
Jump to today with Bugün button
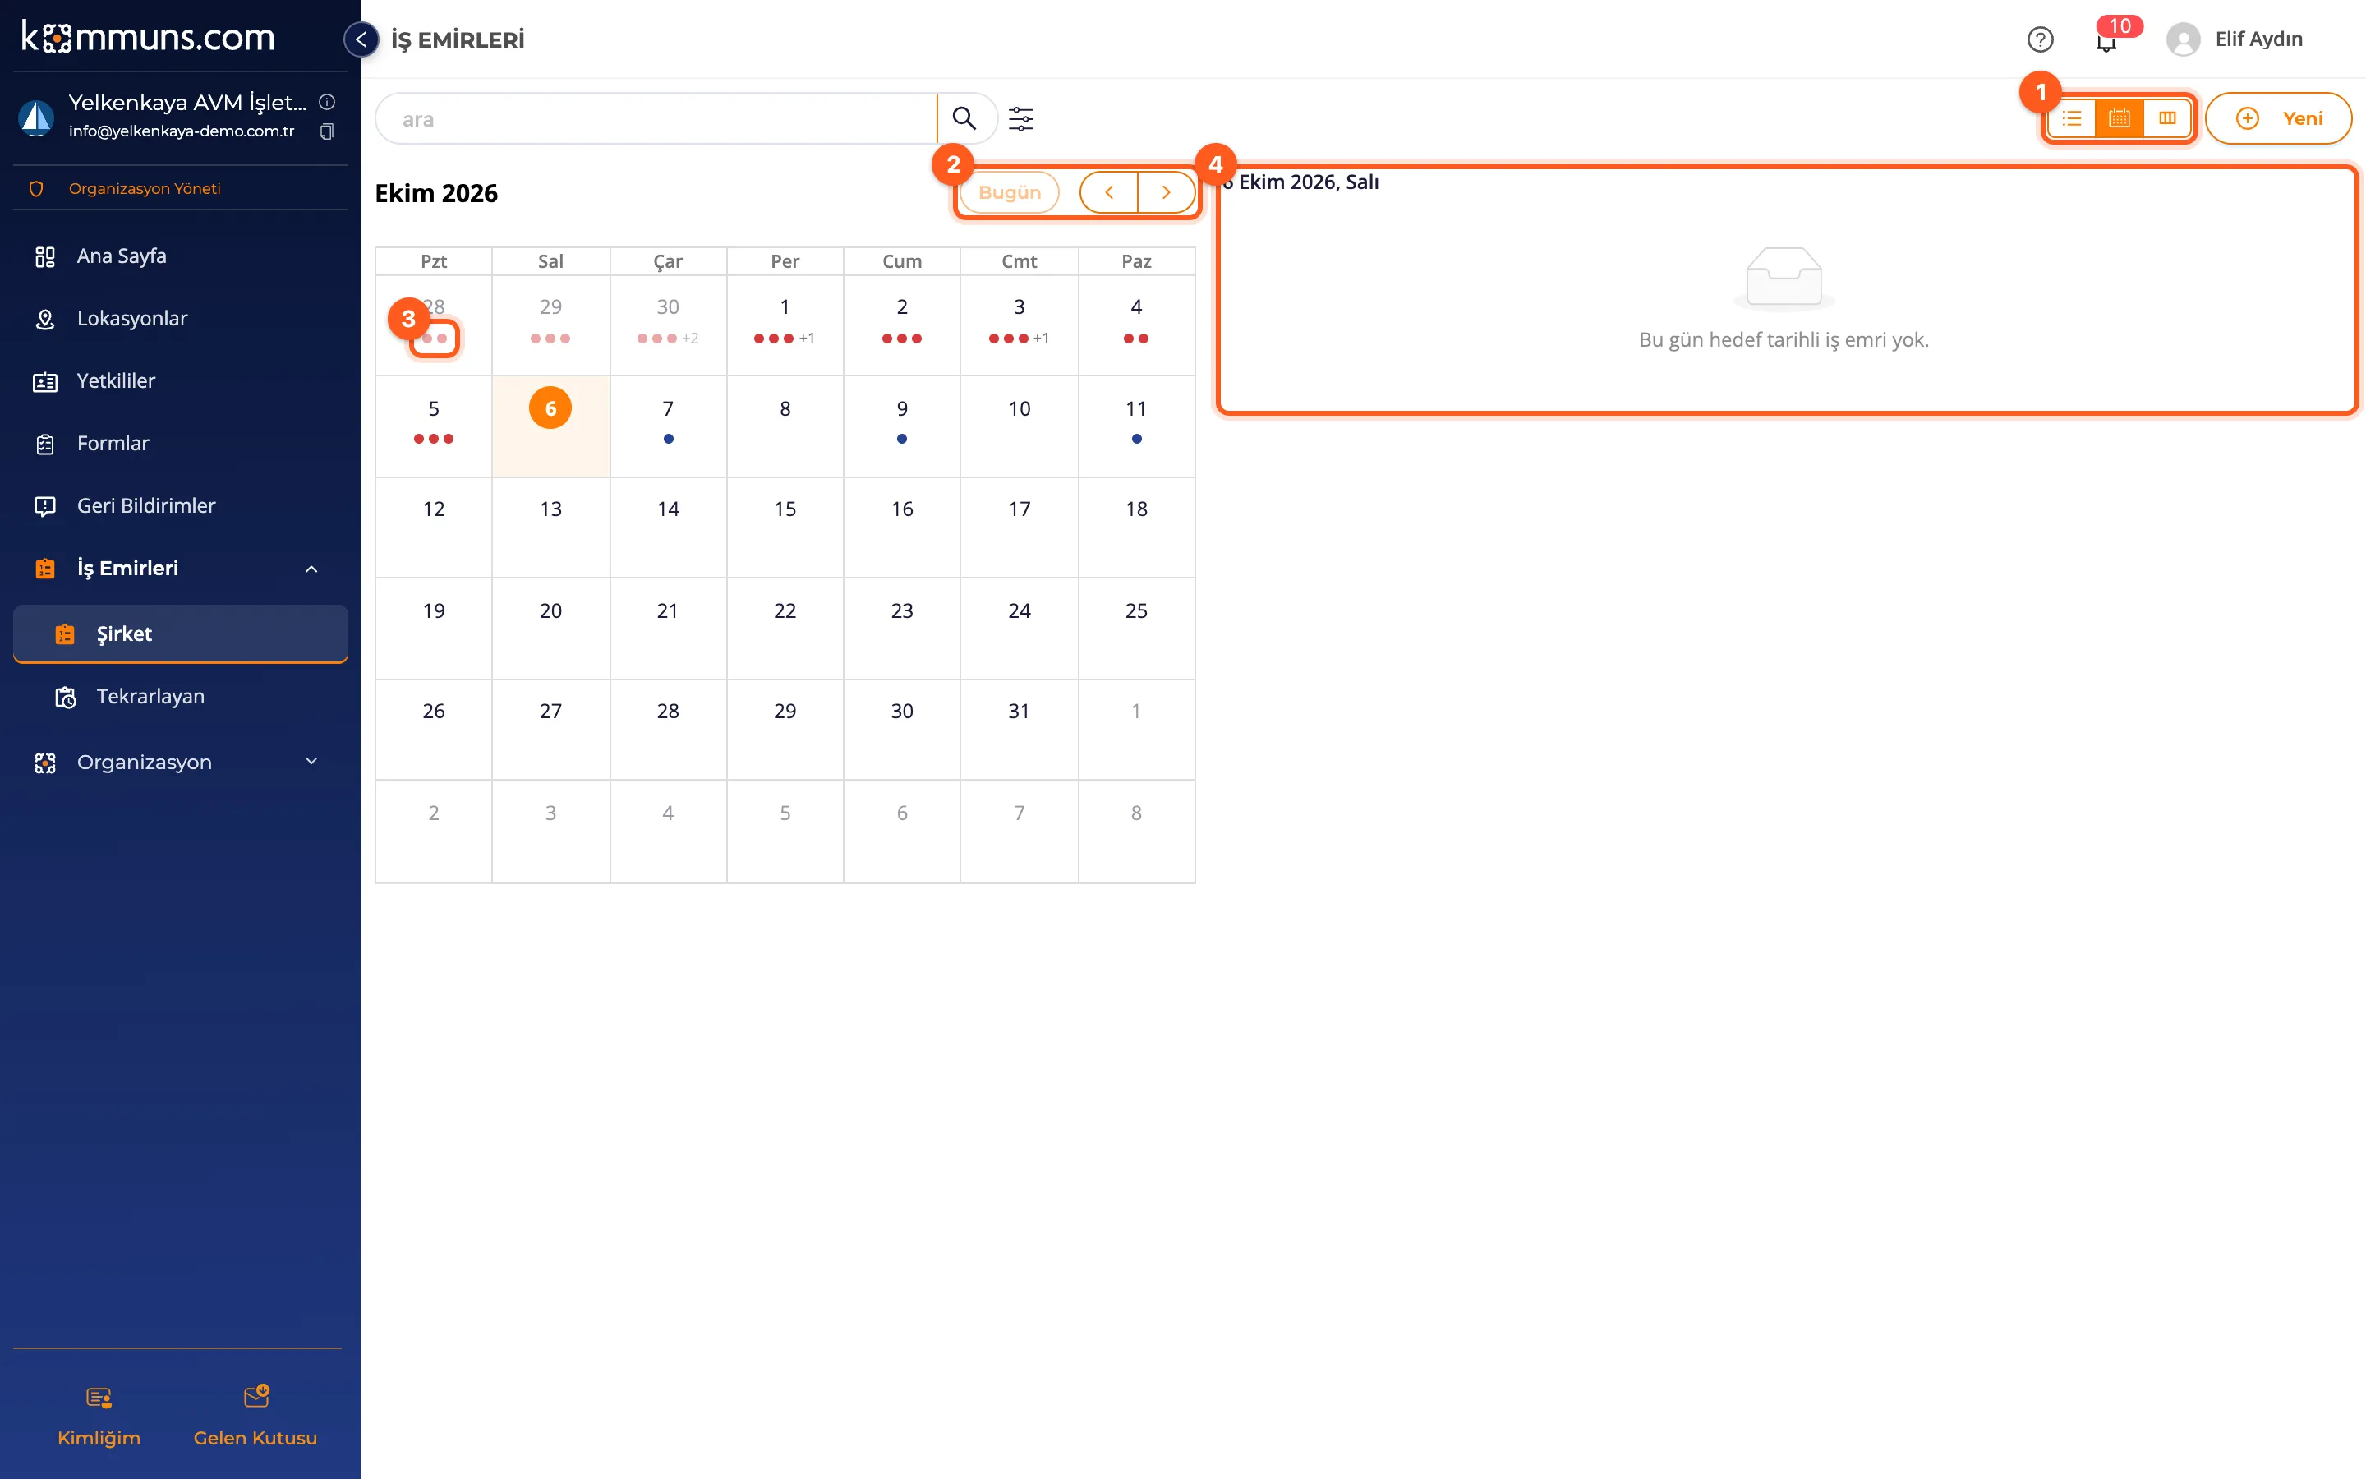pyautogui.click(x=1010, y=191)
